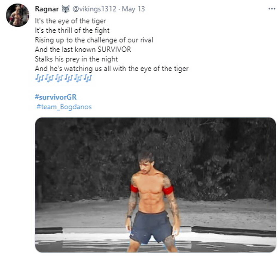
Task: Open the shirtless man photo attachment
Action: pyautogui.click(x=155, y=185)
